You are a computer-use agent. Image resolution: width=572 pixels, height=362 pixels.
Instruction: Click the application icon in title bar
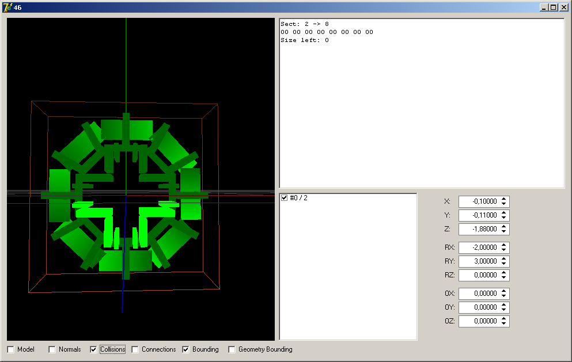pyautogui.click(x=7, y=7)
